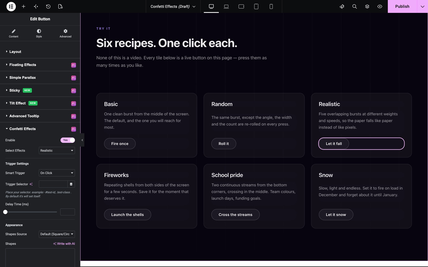The width and height of the screenshot is (428, 267).
Task: Open the AI sparkle tool in top bar
Action: click(x=36, y=6)
